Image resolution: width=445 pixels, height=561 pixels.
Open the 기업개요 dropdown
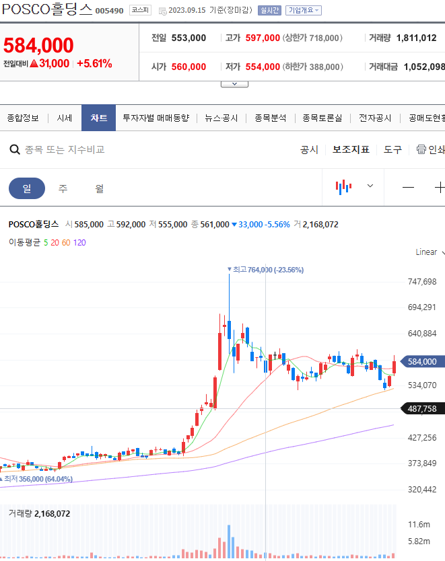303,10
